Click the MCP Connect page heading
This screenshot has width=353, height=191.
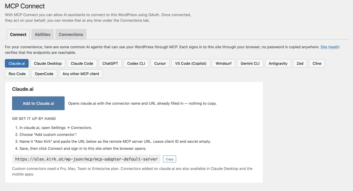click(25, 6)
